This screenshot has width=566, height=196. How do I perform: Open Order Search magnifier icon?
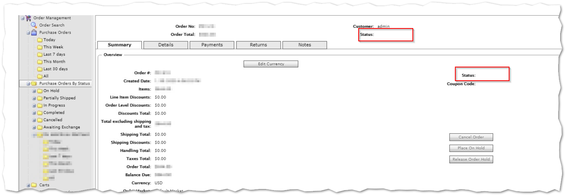[34, 25]
